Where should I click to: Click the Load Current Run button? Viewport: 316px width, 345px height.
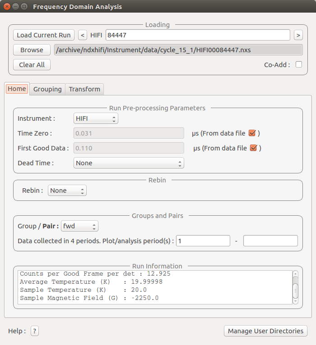click(44, 35)
